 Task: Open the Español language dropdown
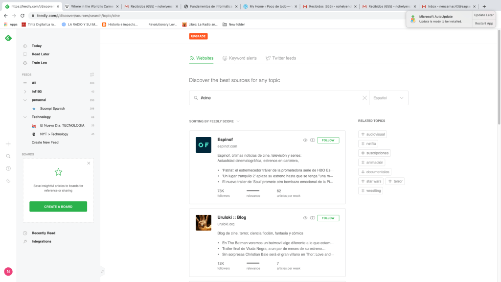pyautogui.click(x=388, y=98)
